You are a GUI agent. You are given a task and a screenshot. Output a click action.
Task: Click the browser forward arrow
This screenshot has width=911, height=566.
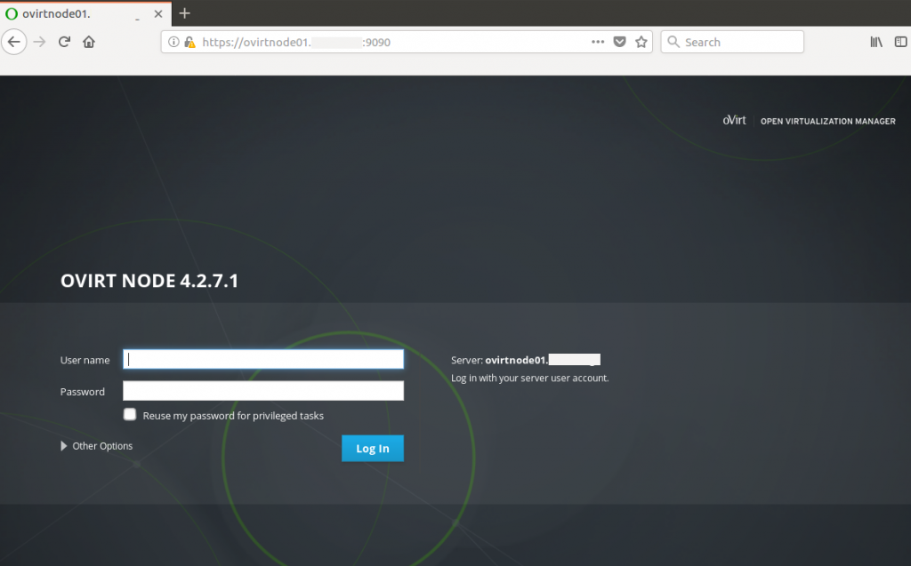[39, 42]
